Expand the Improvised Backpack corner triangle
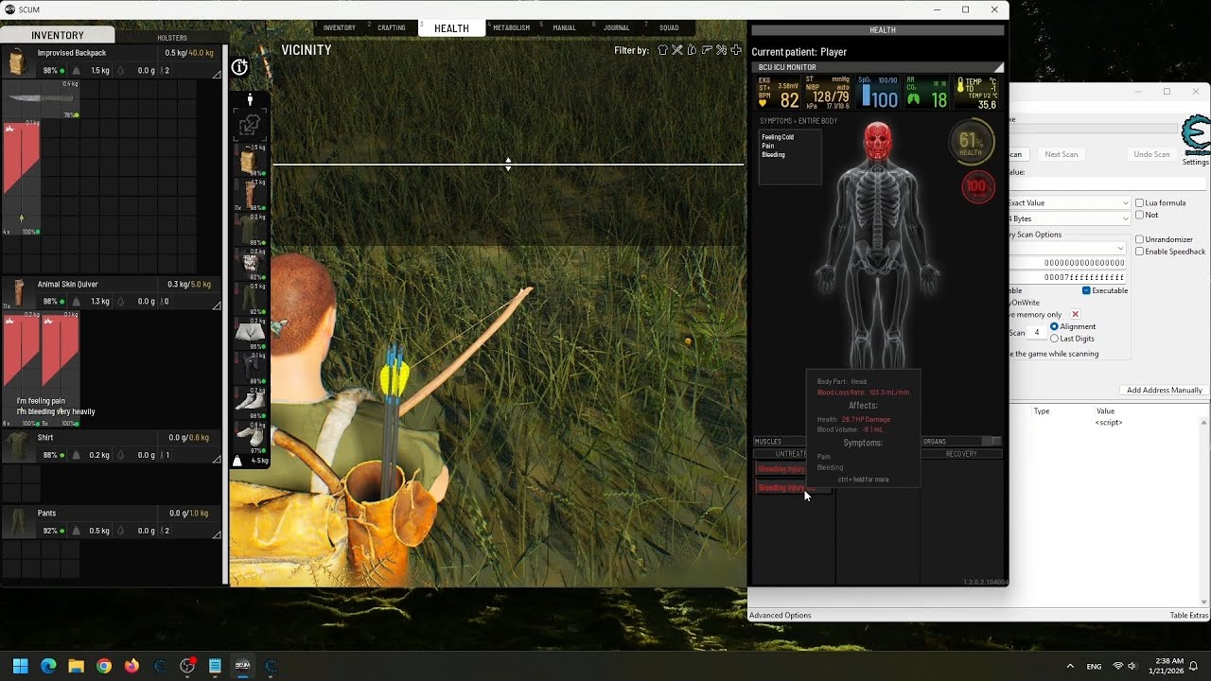Viewport: 1211px width, 681px height. pyautogui.click(x=217, y=73)
